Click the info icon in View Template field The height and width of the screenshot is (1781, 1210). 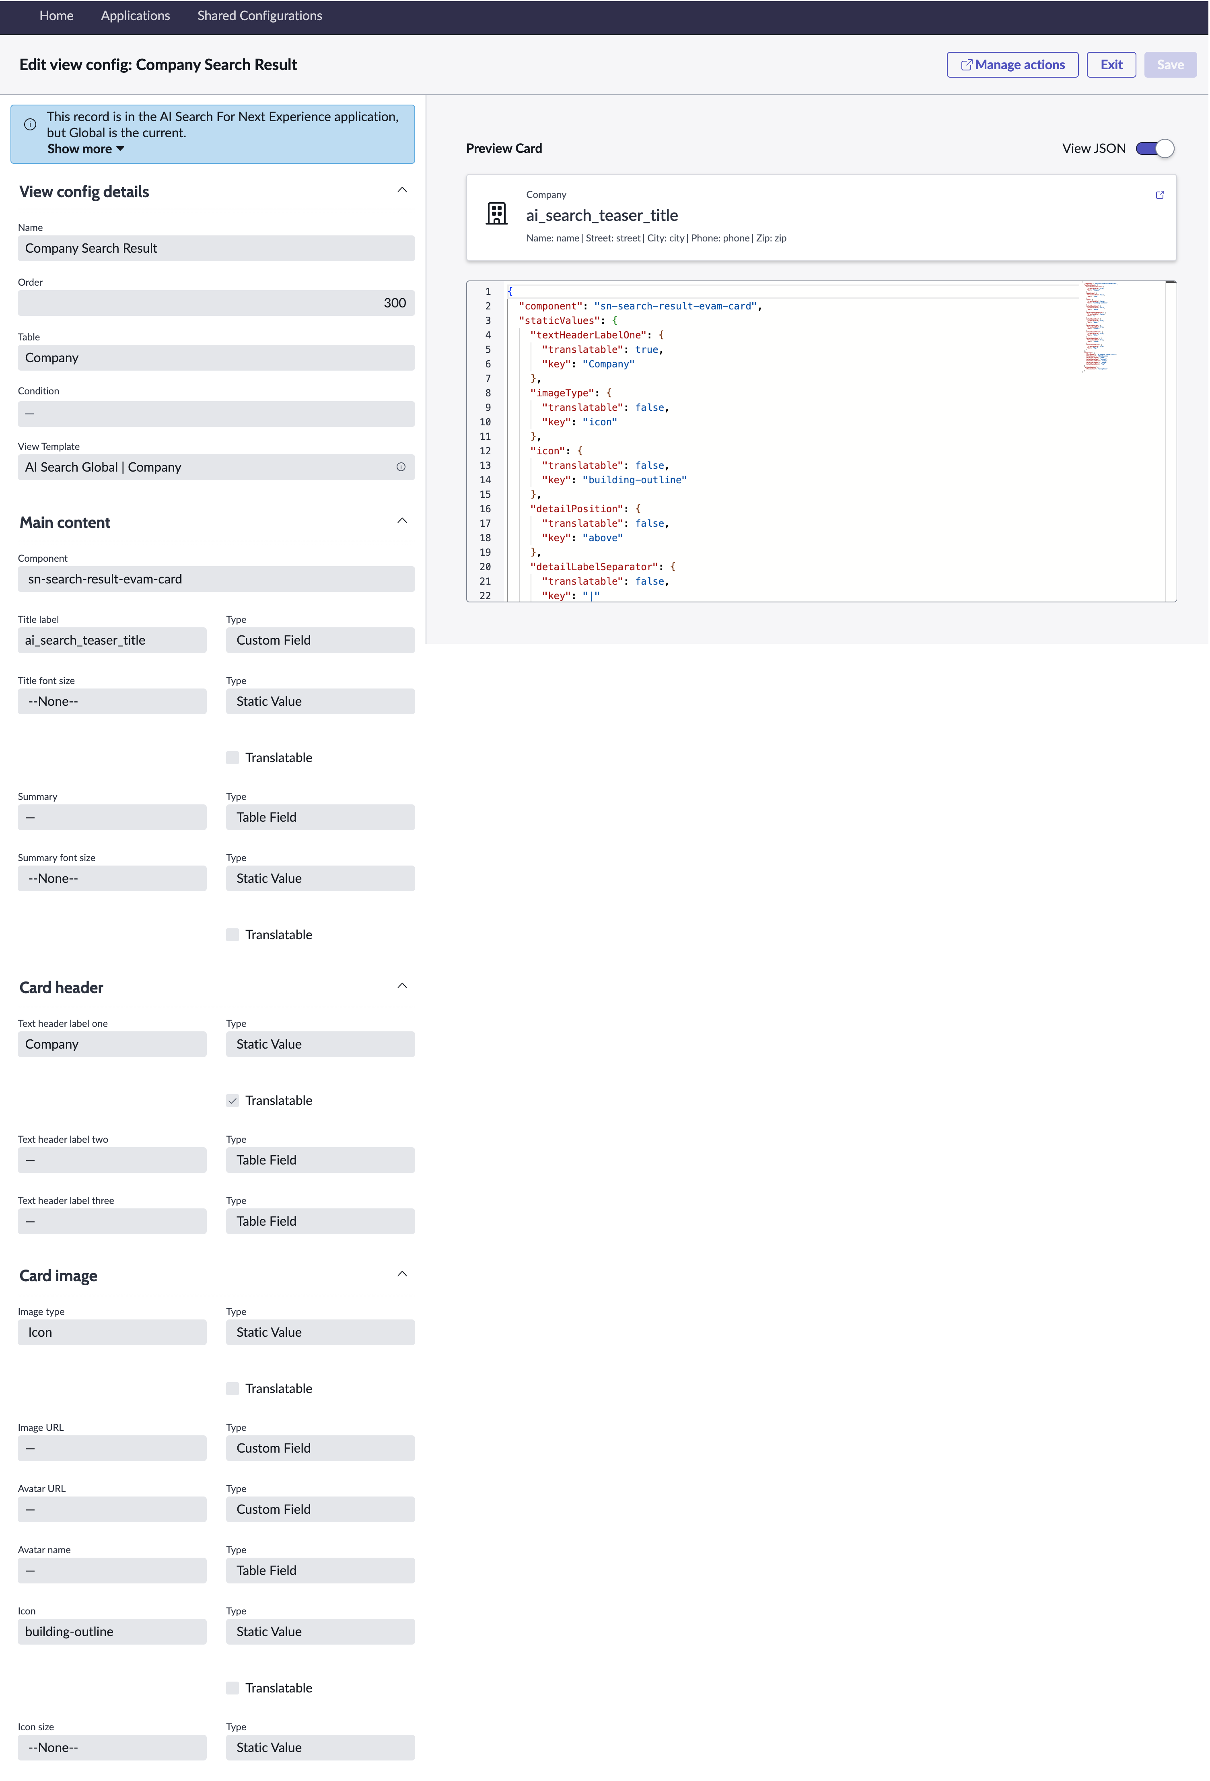tap(401, 467)
